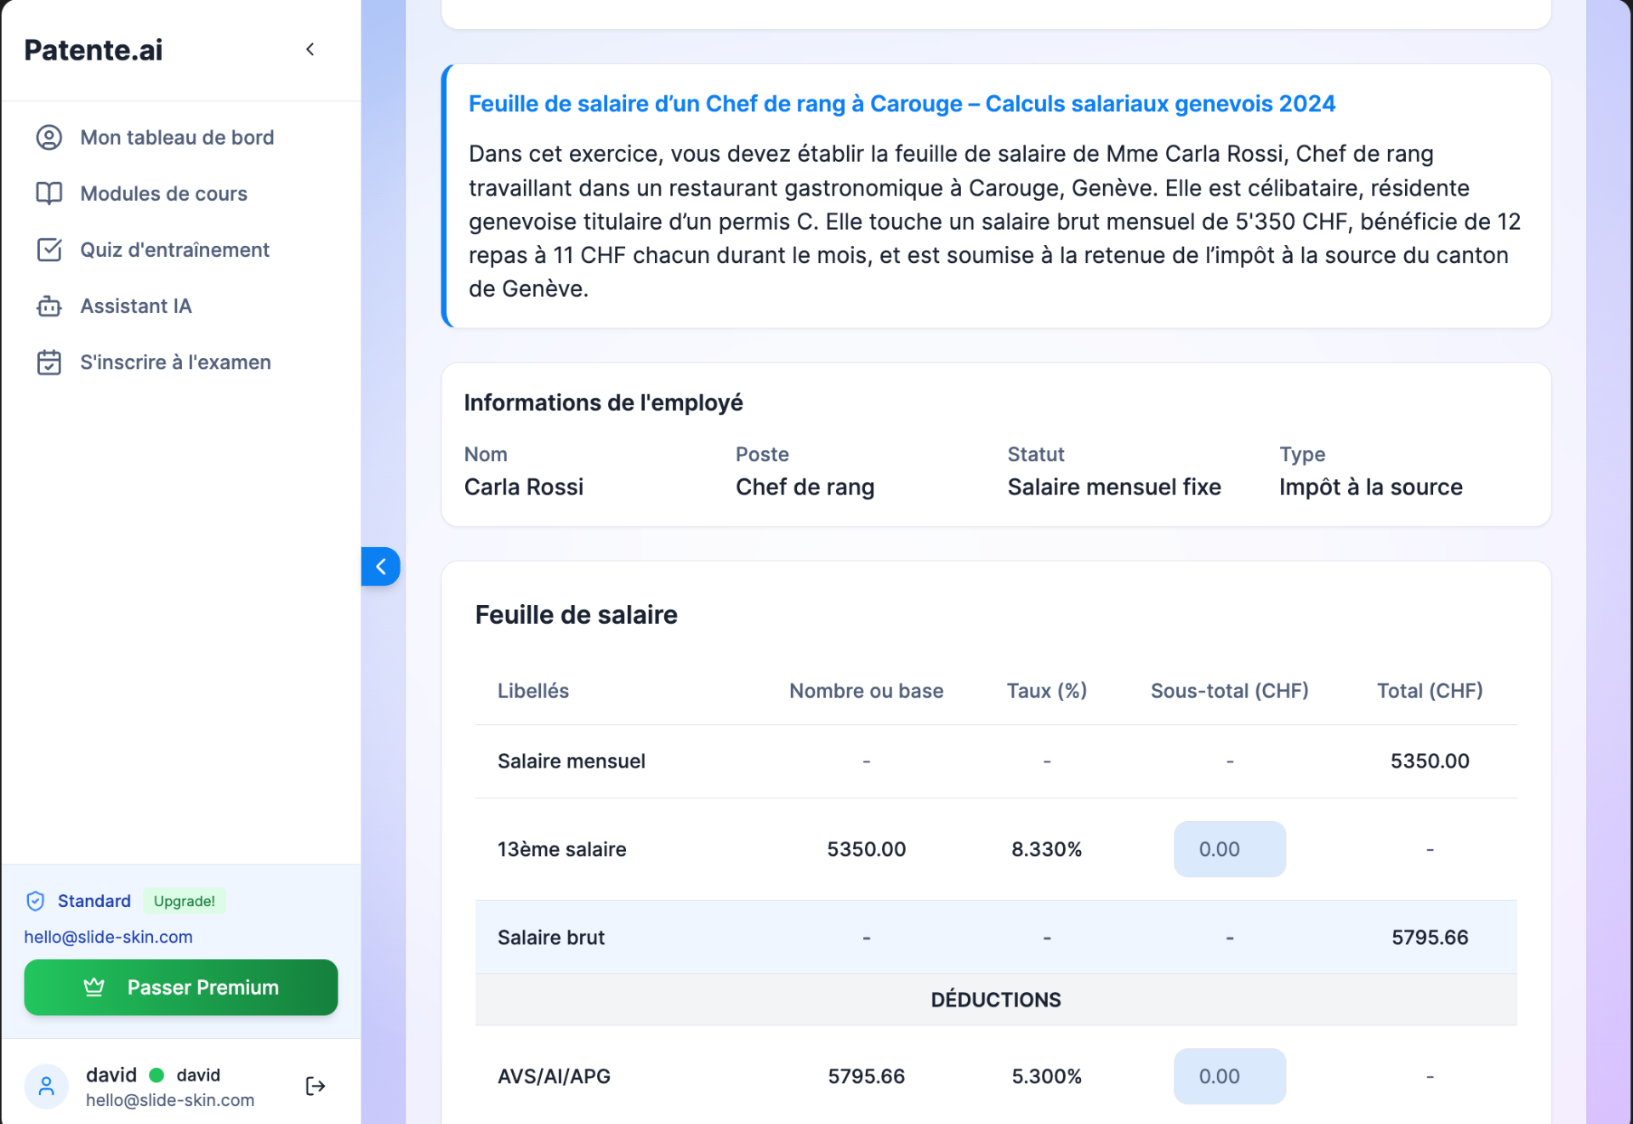This screenshot has height=1124, width=1633.
Task: Click the open-book Modules de cours icon
Action: coord(49,193)
